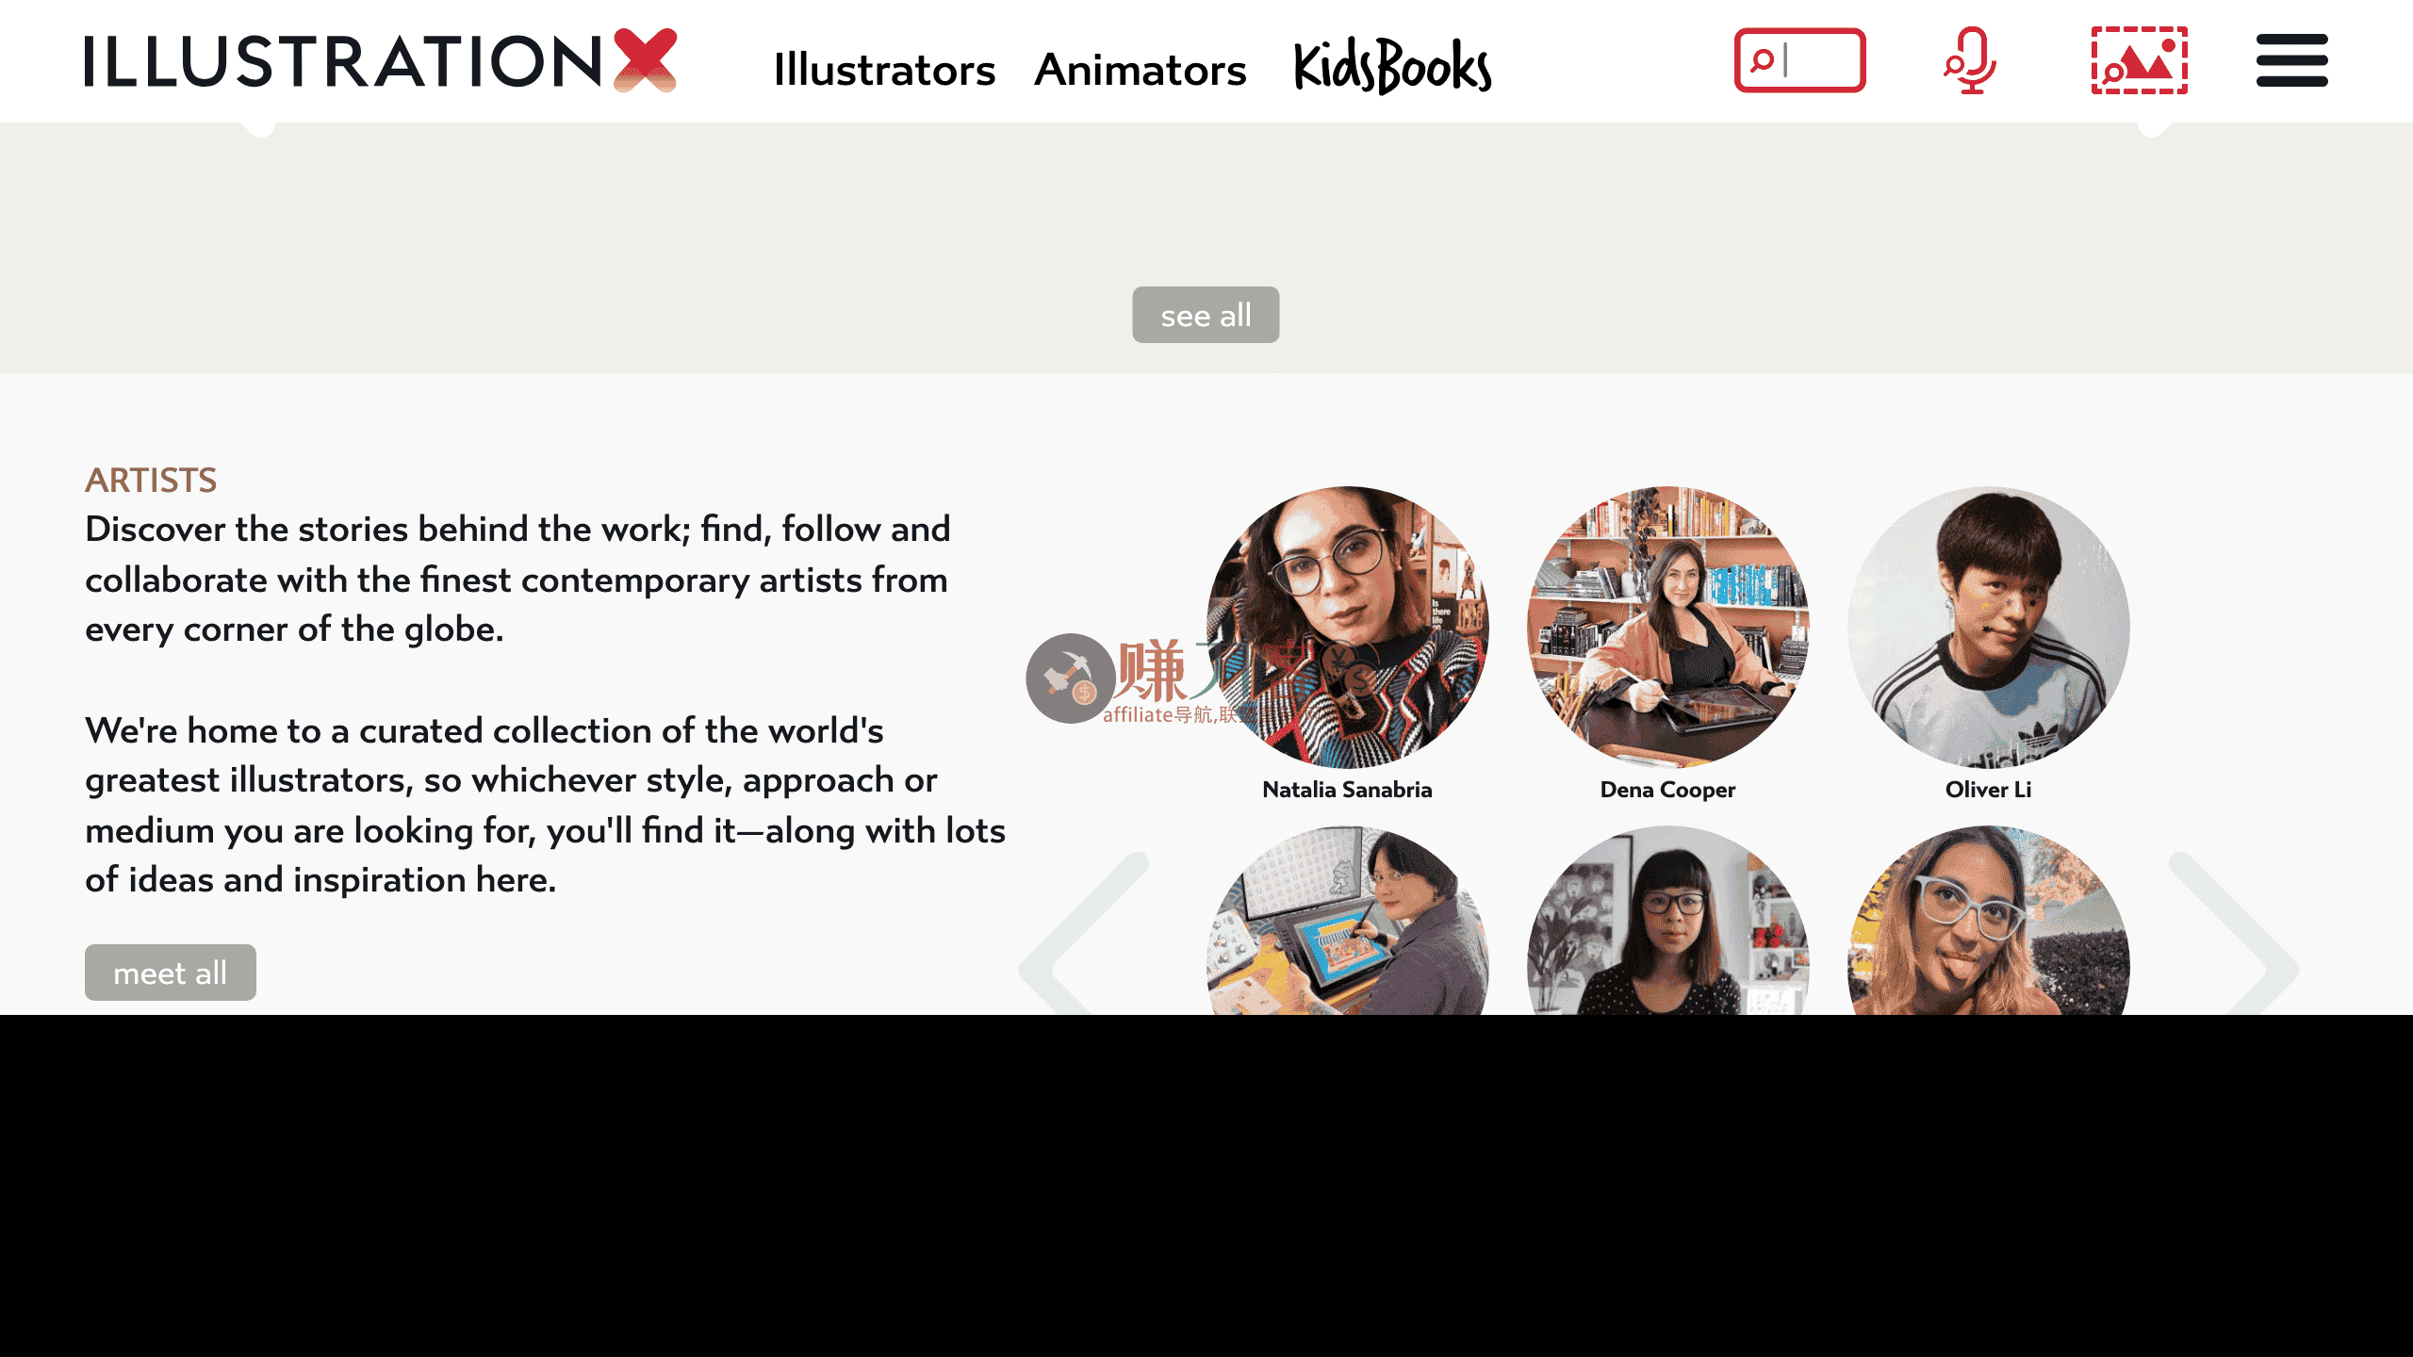Open the hamburger menu icon
Viewport: 2413px width, 1357px height.
2291,60
